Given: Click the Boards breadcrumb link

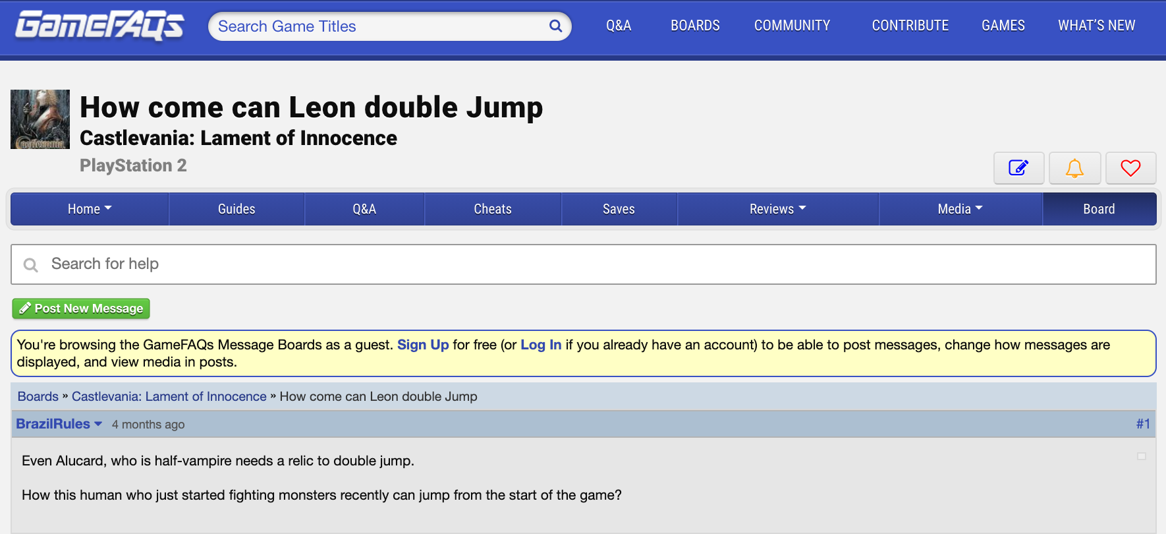Looking at the screenshot, I should (38, 396).
